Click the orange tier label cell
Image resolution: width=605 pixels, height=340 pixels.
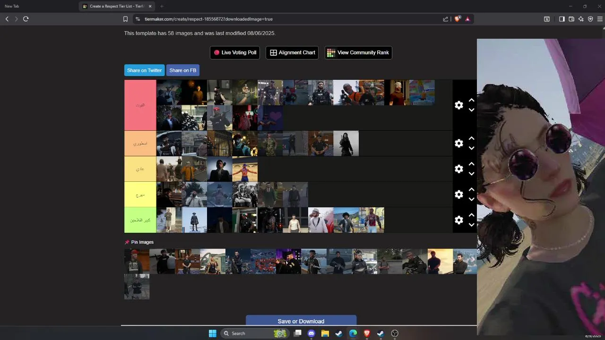click(140, 143)
